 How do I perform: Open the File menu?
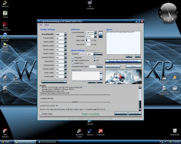click(41, 25)
